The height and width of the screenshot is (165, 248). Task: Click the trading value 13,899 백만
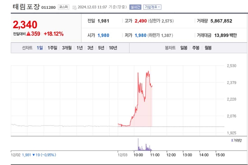(226, 35)
